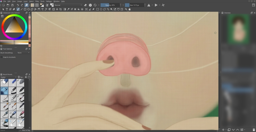256x132 pixels.
Task: Open the fill patterns swatch
Action: click(37, 5)
